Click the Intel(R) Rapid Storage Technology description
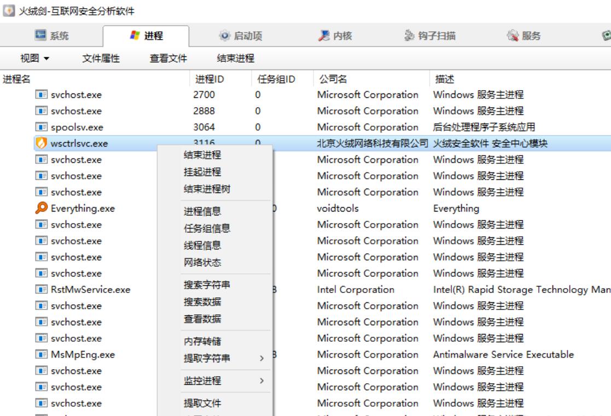The width and height of the screenshot is (611, 416). tap(522, 289)
